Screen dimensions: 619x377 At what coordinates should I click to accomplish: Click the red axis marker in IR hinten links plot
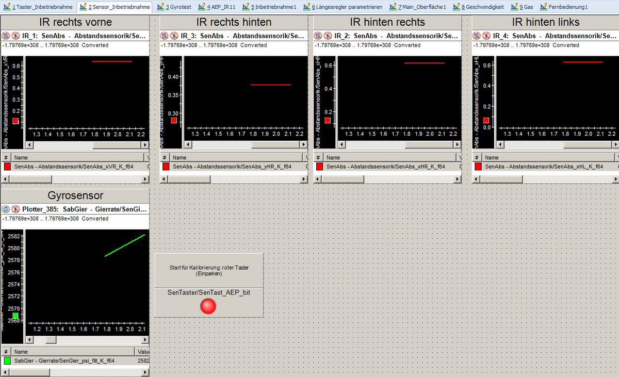(x=486, y=120)
